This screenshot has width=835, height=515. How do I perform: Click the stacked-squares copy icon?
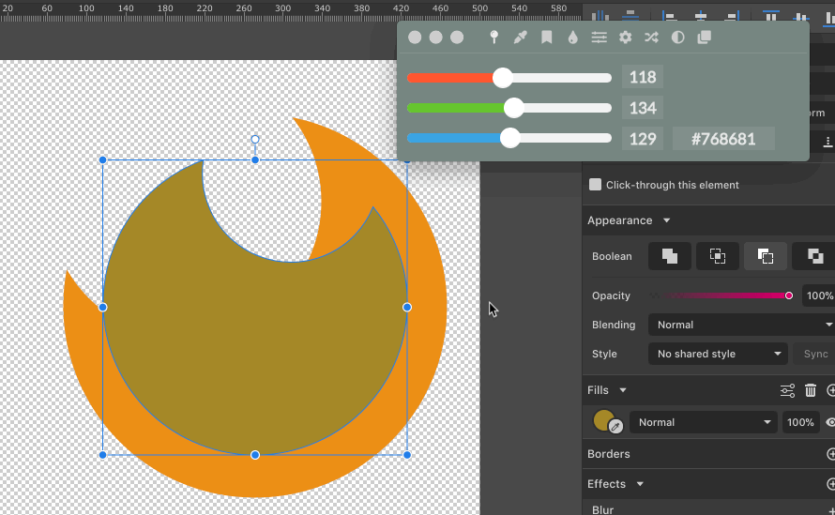(x=704, y=38)
